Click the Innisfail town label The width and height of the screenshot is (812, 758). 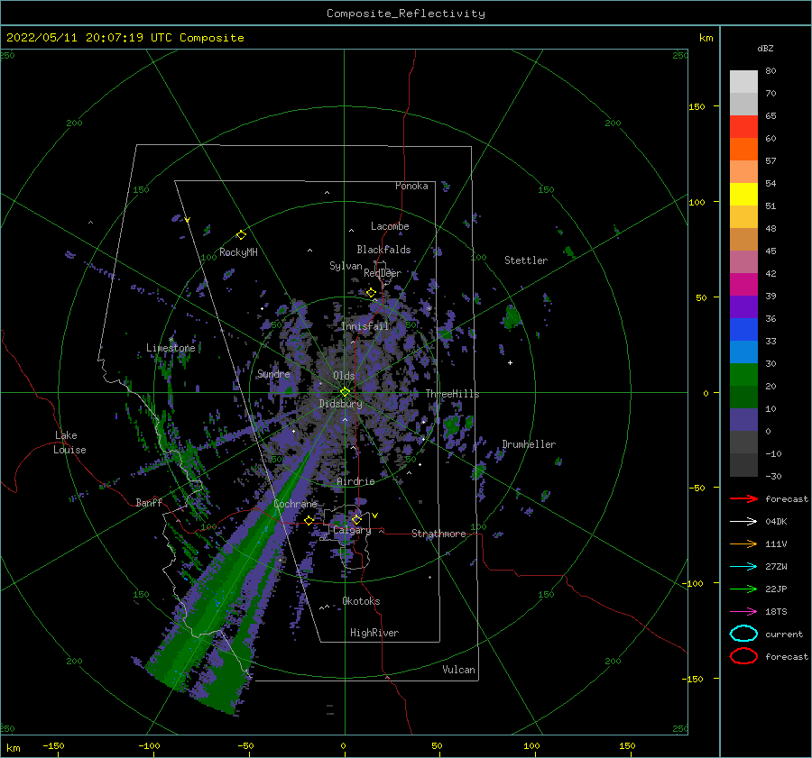(x=364, y=326)
